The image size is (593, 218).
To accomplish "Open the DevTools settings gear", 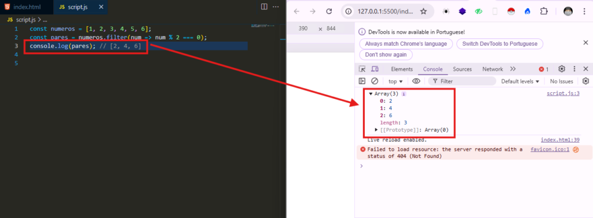I will (x=562, y=69).
